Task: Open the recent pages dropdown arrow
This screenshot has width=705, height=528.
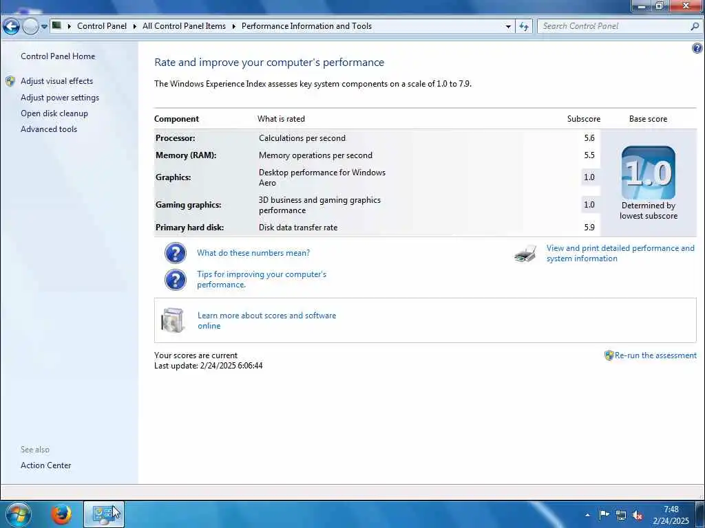Action: 44,27
